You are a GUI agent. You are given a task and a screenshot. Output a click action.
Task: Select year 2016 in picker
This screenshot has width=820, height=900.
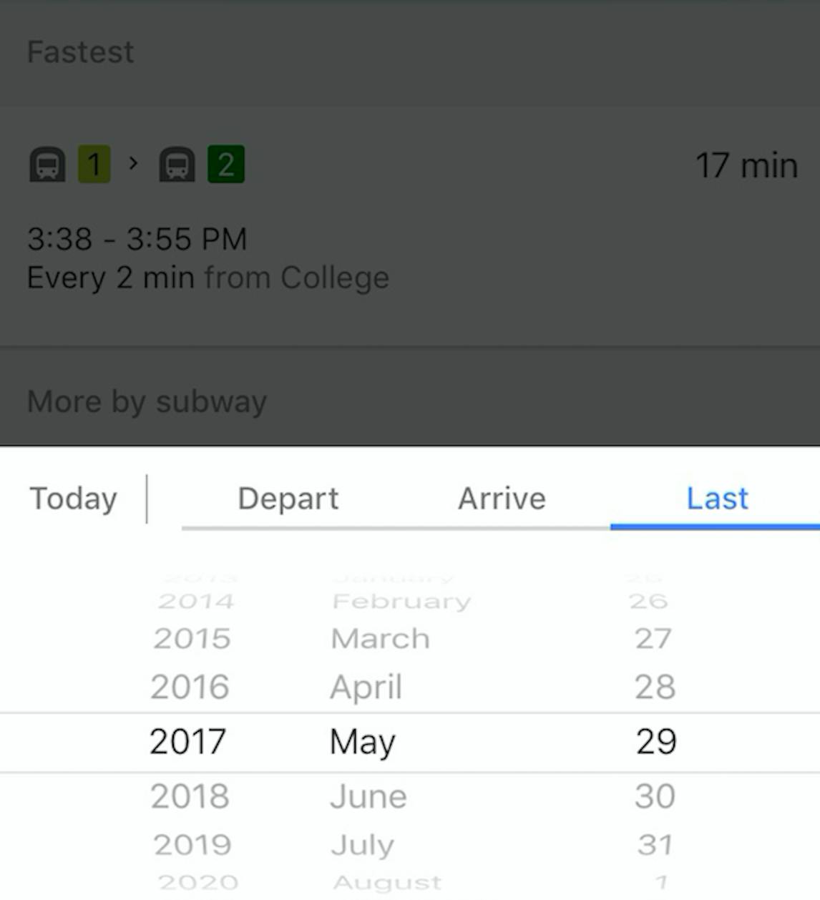(190, 687)
